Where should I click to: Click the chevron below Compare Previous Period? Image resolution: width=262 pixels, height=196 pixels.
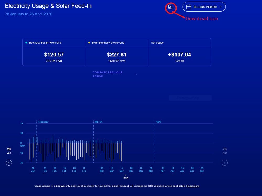click(136, 74)
